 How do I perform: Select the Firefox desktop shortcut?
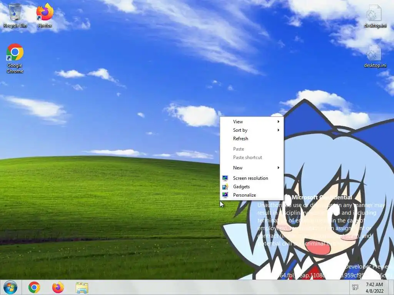point(45,15)
